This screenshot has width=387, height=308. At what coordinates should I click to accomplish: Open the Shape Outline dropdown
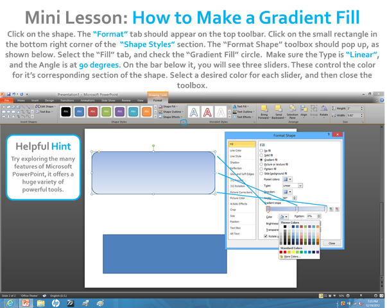171,112
